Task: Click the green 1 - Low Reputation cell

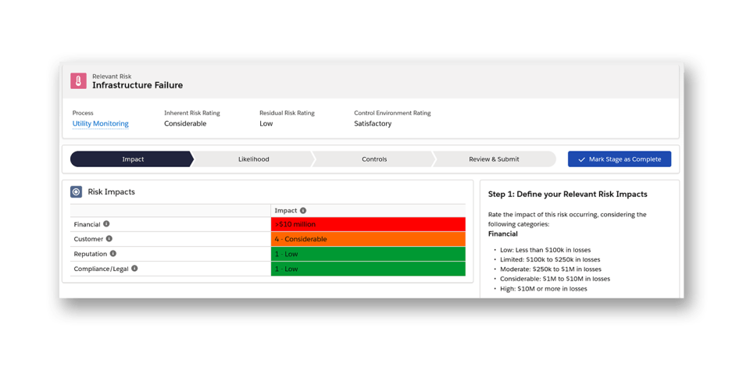Action: point(368,254)
